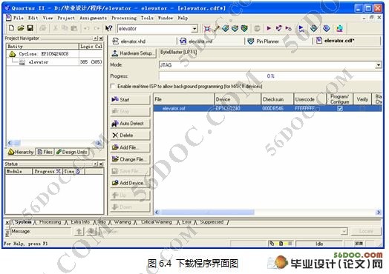Select the Processing messages tab
389x274 pixels.
[x=50, y=222]
